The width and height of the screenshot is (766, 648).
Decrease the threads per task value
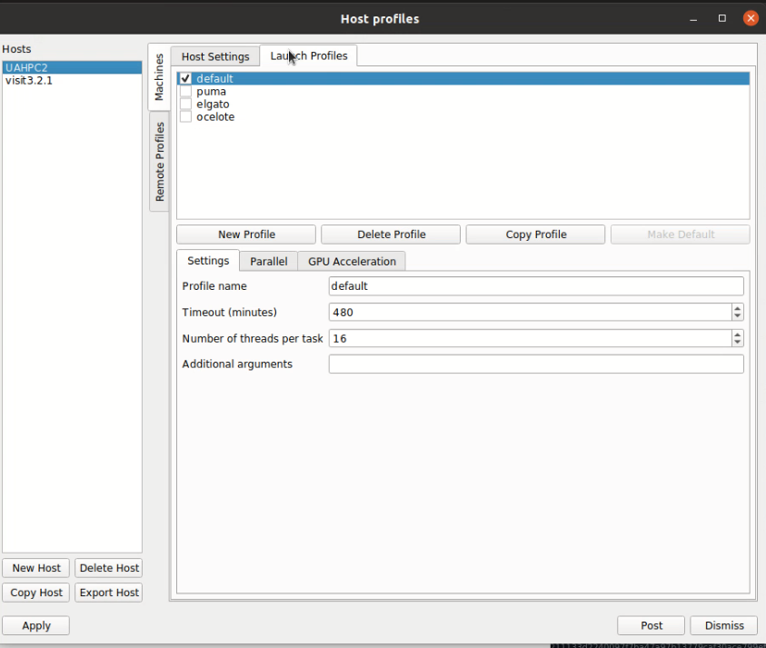click(x=738, y=343)
